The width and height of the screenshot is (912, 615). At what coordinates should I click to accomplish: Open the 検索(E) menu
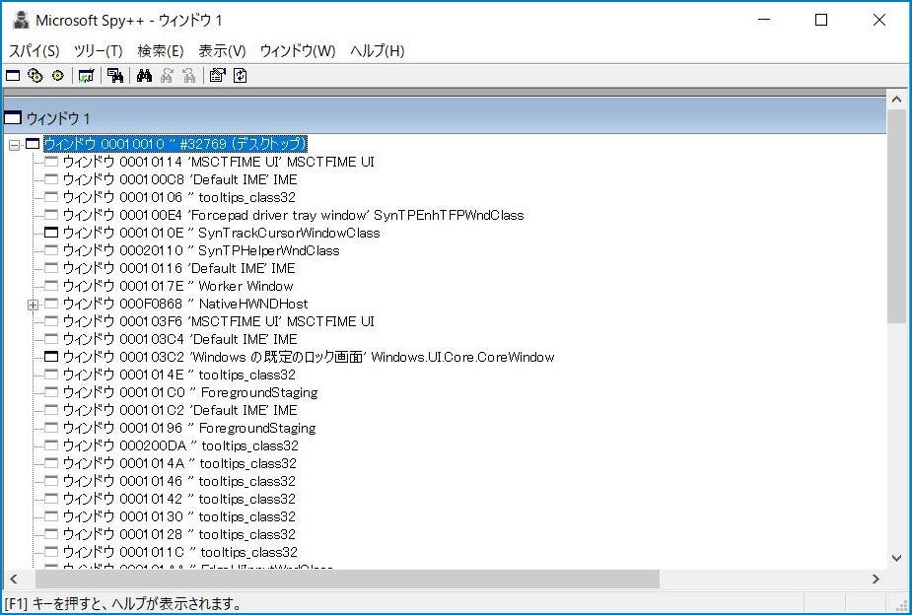click(x=161, y=51)
